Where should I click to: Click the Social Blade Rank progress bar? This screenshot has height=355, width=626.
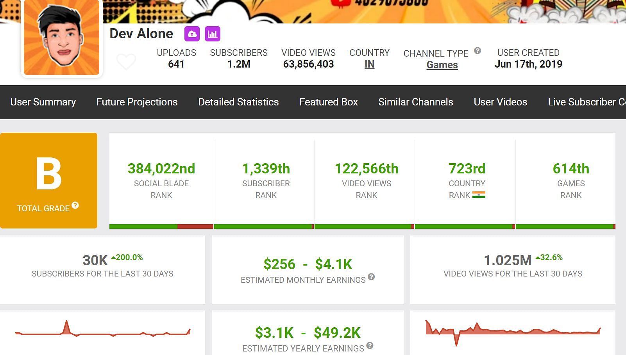[161, 227]
